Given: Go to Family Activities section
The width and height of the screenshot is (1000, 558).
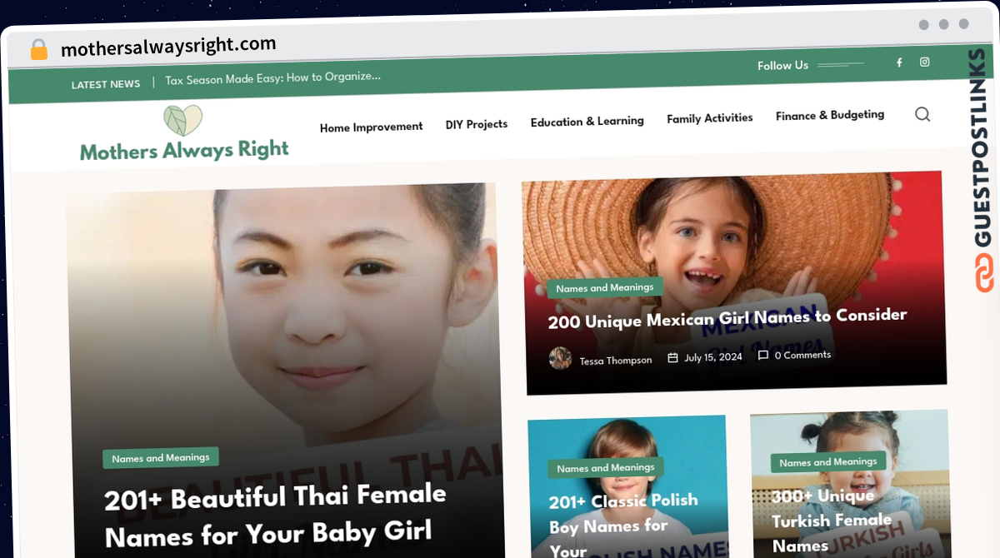Looking at the screenshot, I should pyautogui.click(x=710, y=118).
